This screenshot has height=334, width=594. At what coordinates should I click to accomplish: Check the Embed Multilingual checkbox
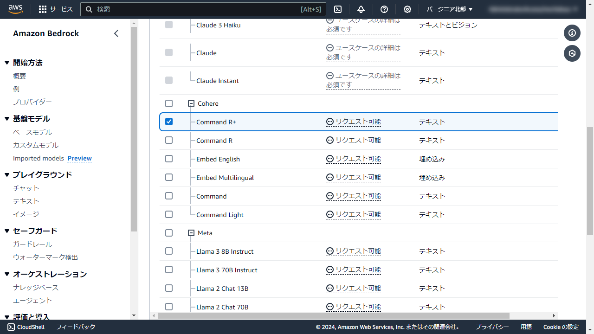tap(169, 177)
